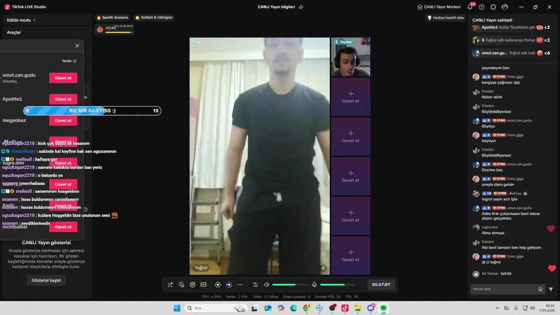Image resolution: width=560 pixels, height=315 pixels.
Task: Invite tugra.dmr with Davet et
Action: pyautogui.click(x=63, y=163)
